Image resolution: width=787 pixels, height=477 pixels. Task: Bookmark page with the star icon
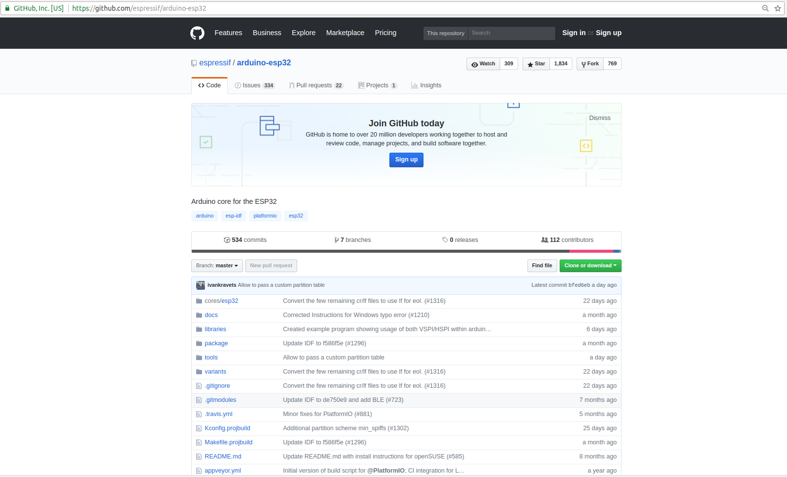click(x=778, y=8)
